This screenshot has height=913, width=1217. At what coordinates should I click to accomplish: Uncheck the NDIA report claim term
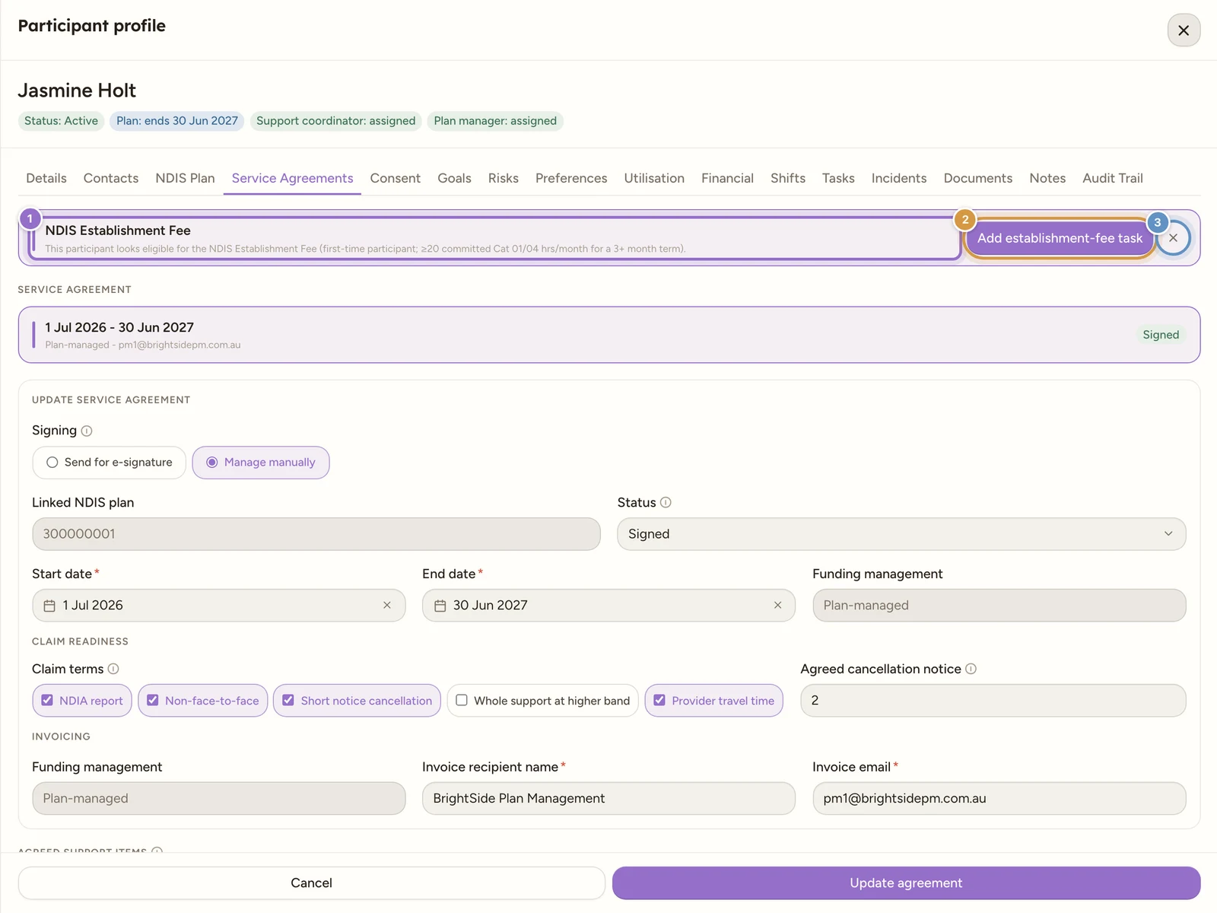[82, 701]
